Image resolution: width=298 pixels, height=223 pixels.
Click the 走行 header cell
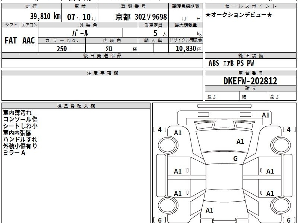(32, 6)
